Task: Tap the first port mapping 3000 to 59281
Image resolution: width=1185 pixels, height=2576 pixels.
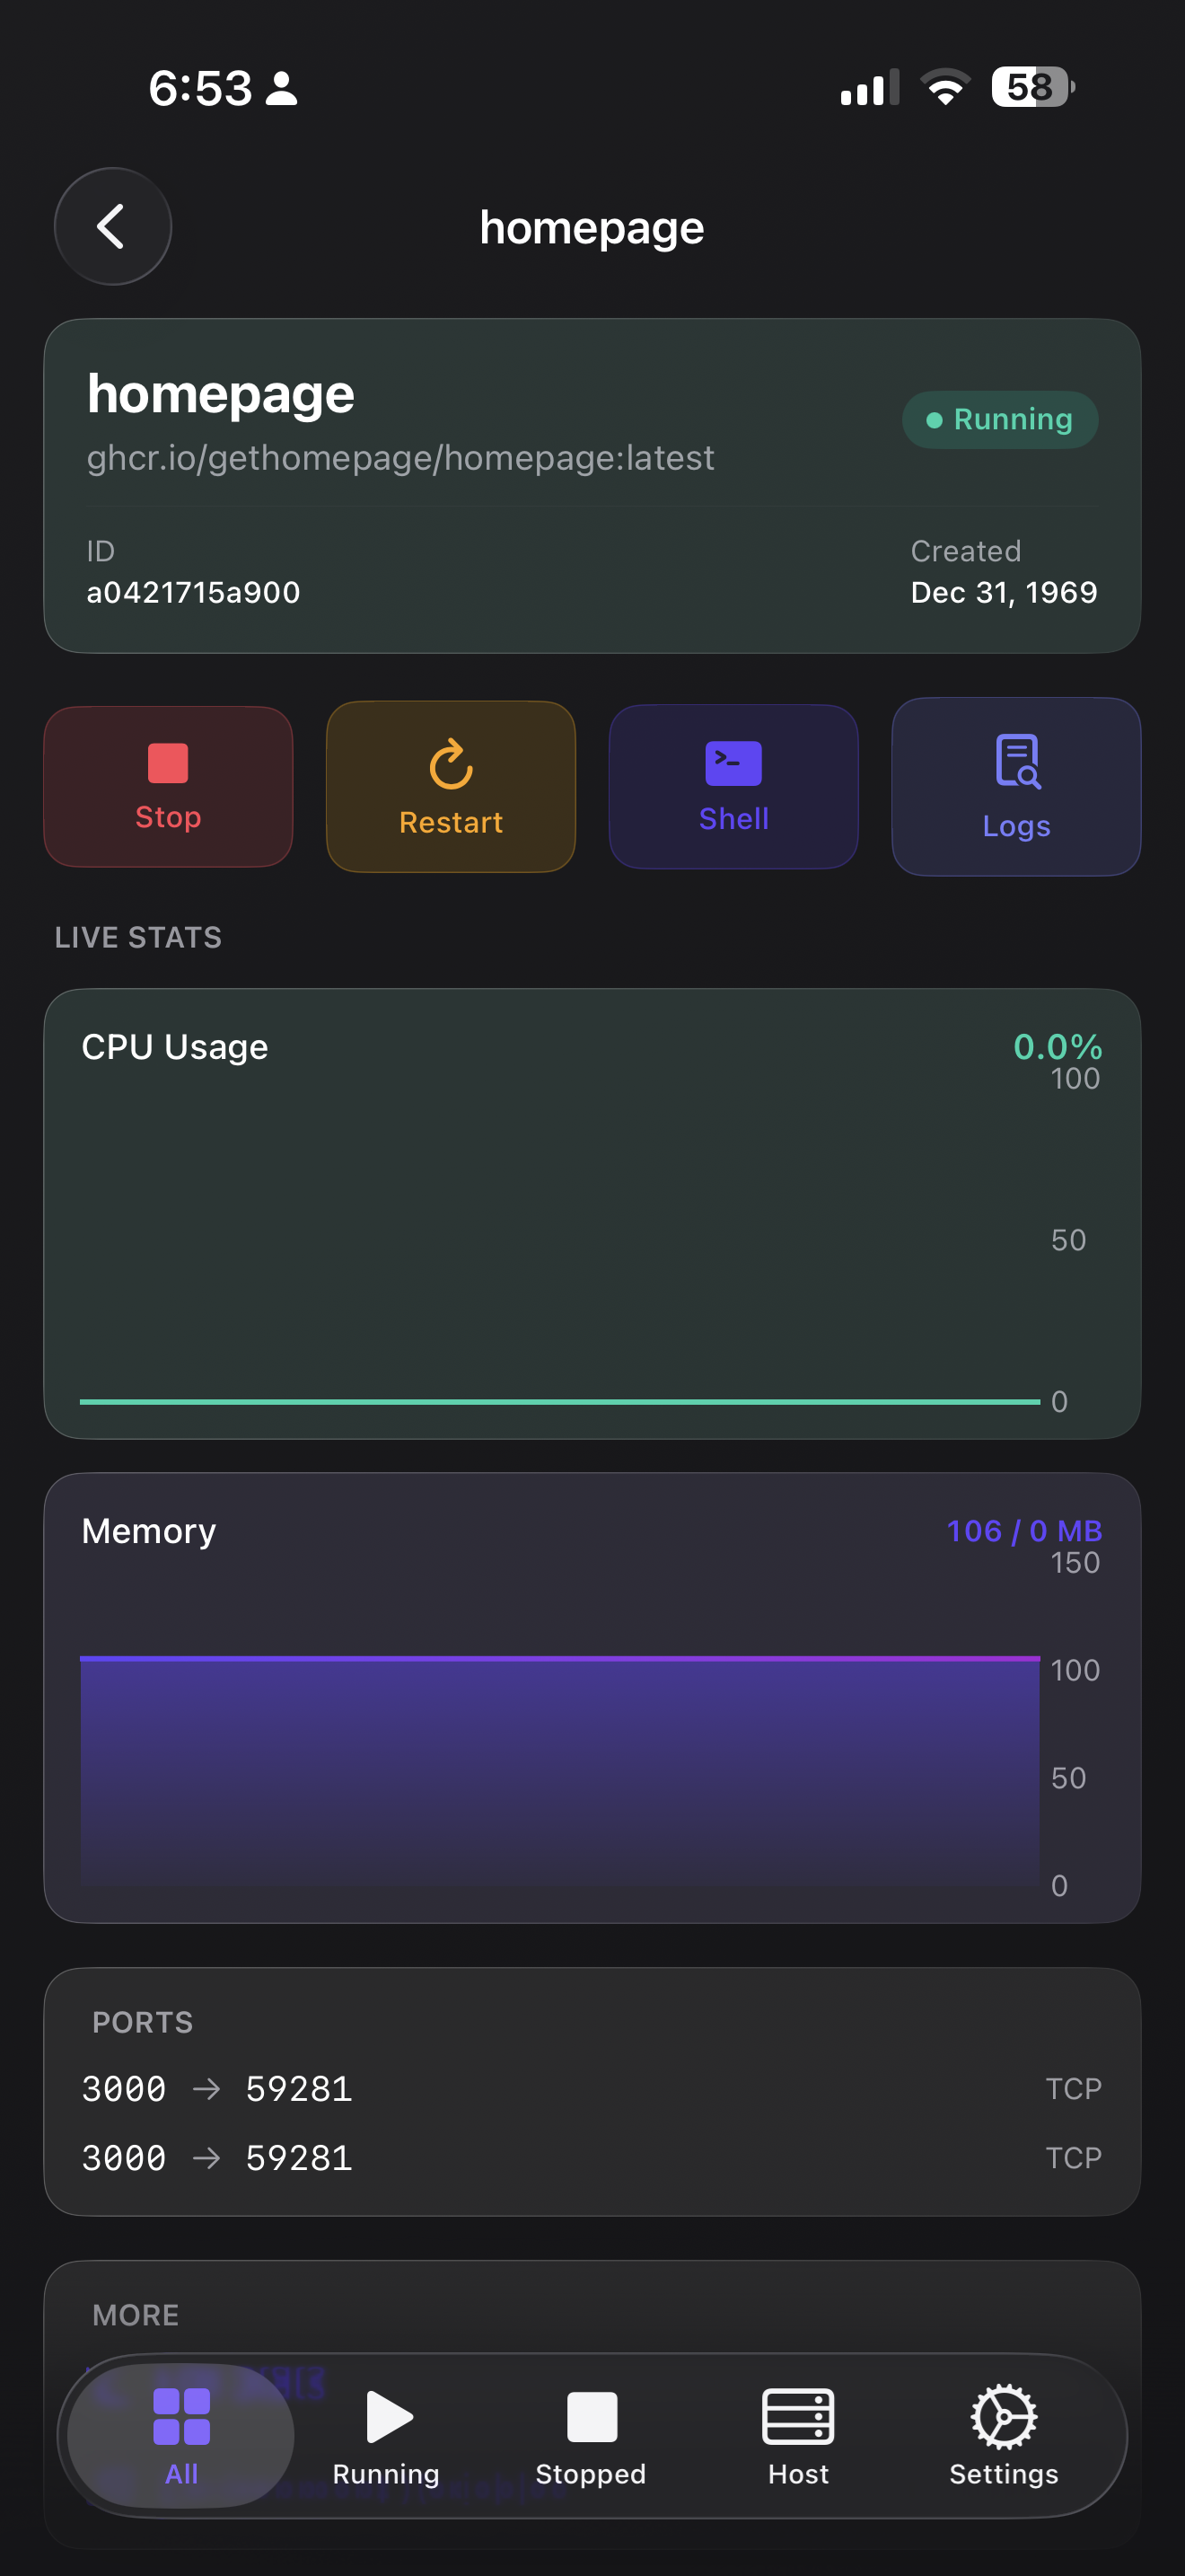Action: 217,2088
